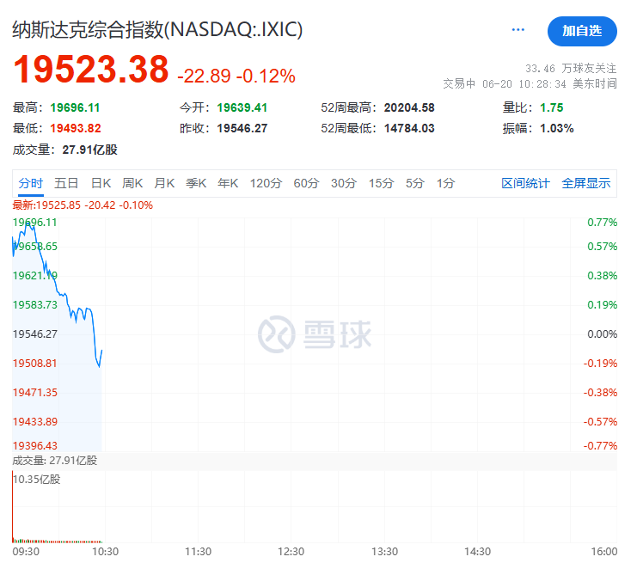637x569 pixels.
Task: Select the 60分 interval tab
Action: [x=306, y=183]
